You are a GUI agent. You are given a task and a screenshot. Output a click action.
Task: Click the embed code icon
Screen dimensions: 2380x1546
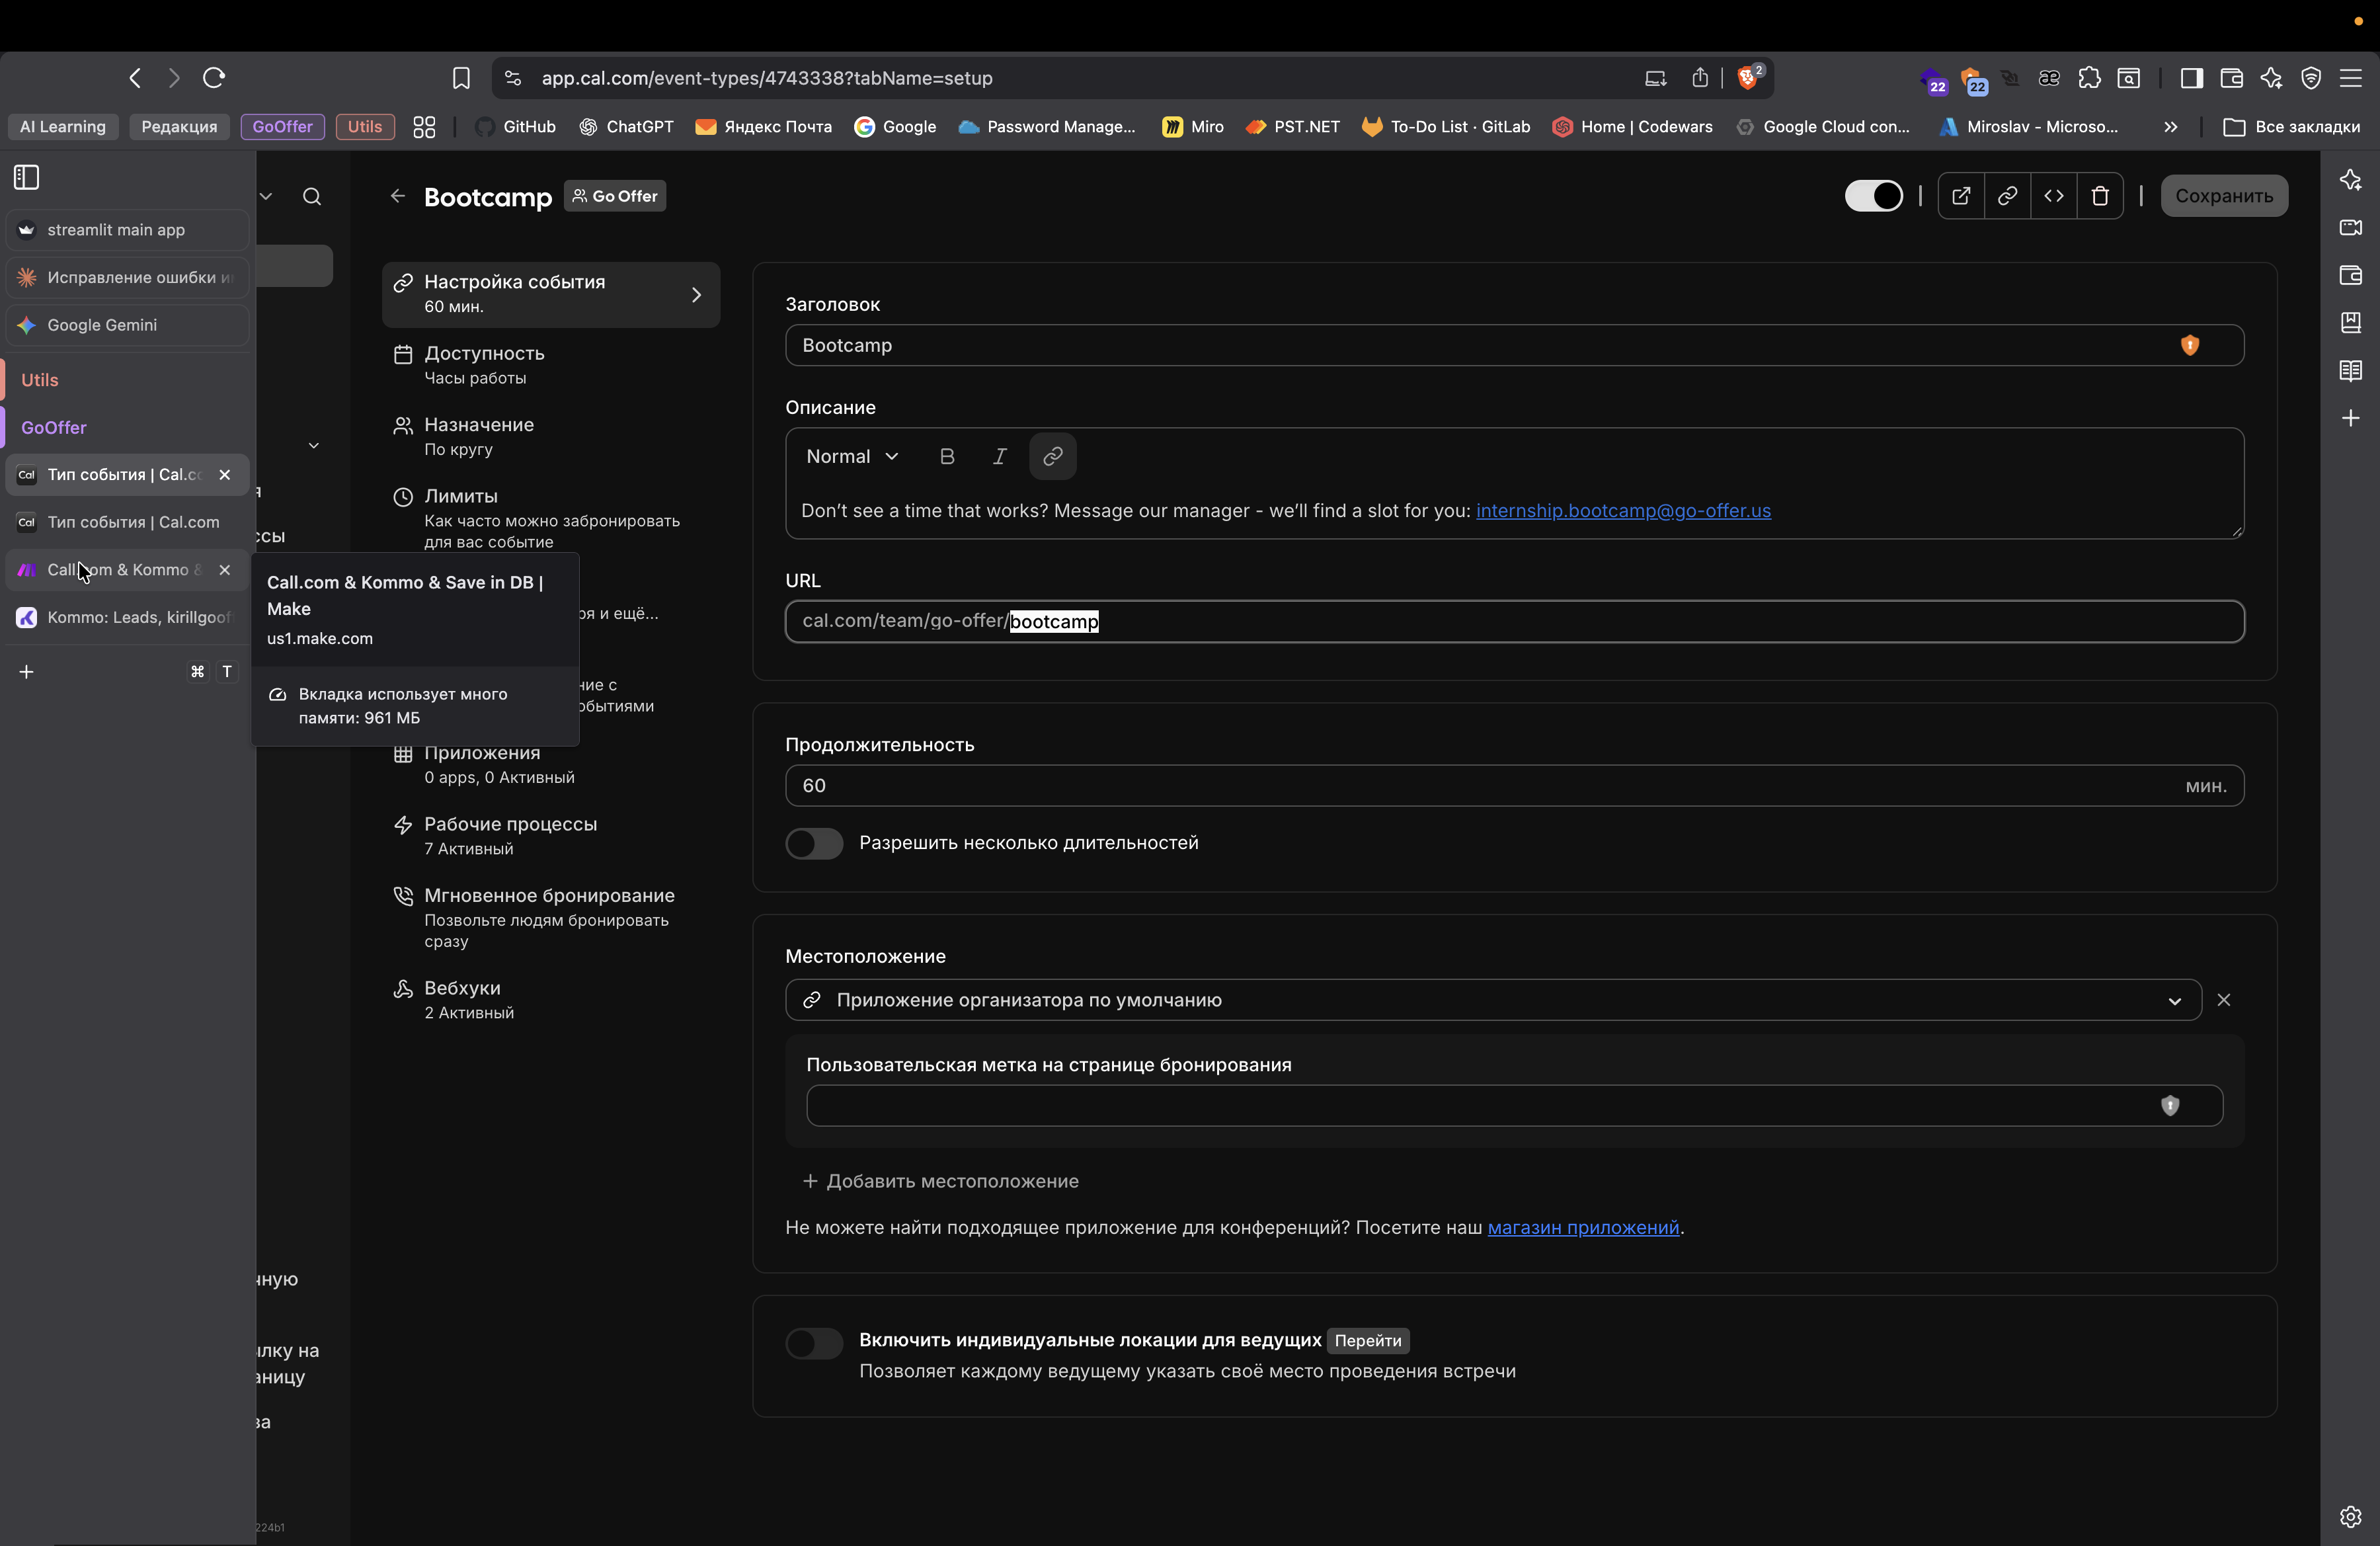click(x=2053, y=196)
